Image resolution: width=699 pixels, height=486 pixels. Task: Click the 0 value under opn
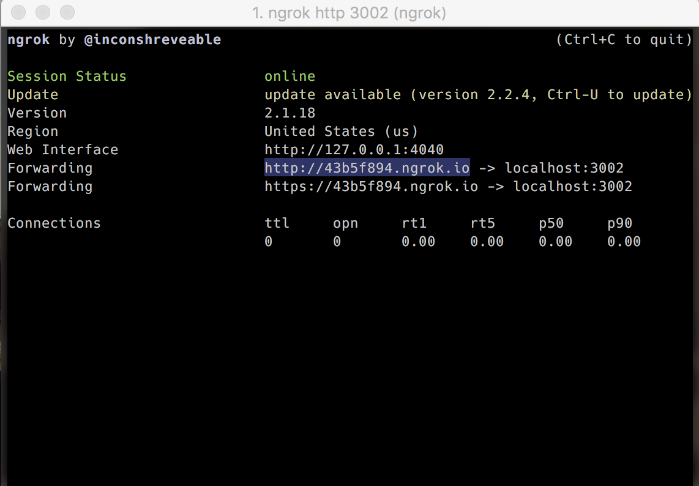coord(337,241)
